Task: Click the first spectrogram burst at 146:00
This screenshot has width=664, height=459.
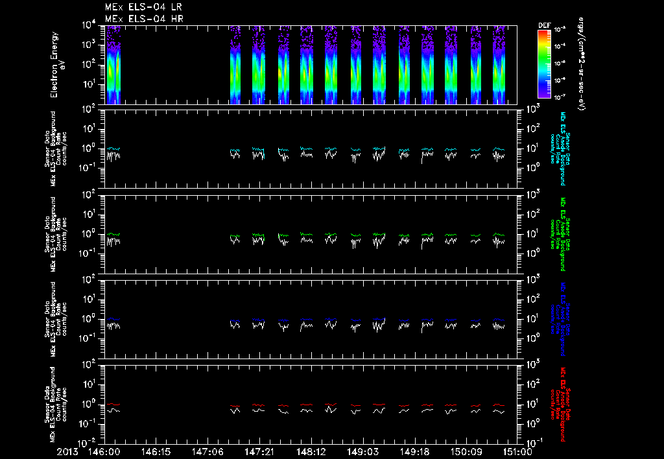Action: tap(113, 65)
